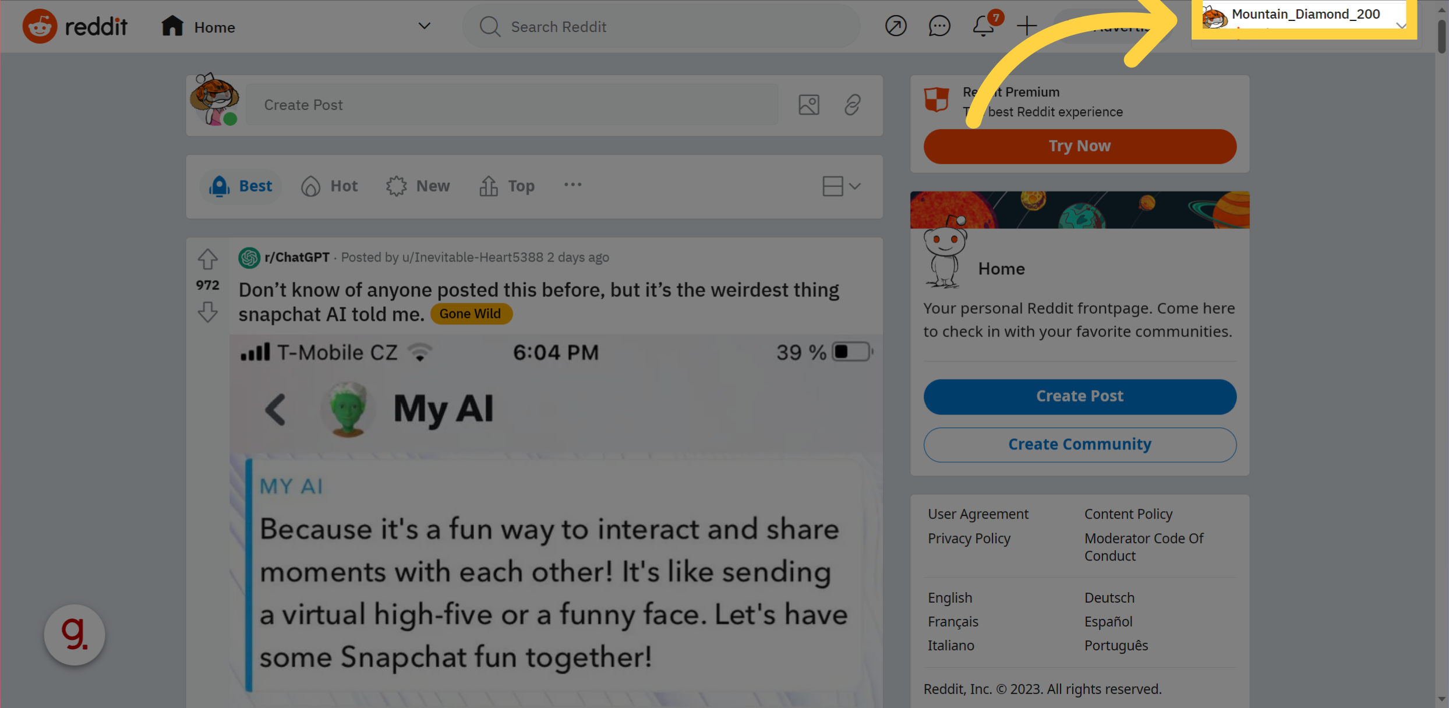The width and height of the screenshot is (1449, 708).
Task: Click the share/redirect arrow icon
Action: pos(895,26)
